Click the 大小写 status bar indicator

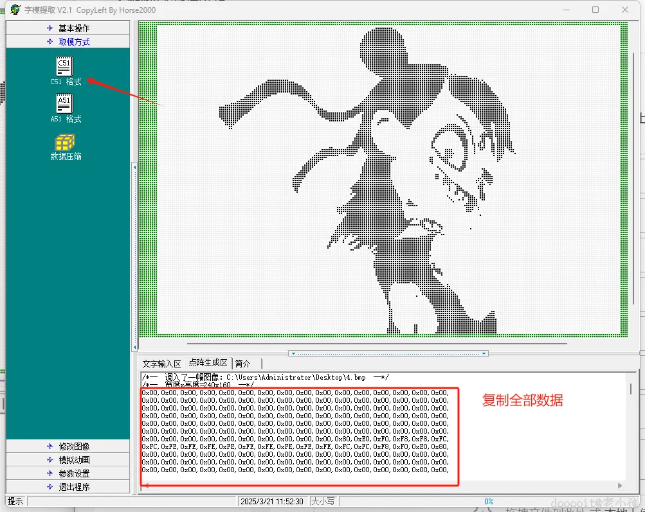[323, 501]
